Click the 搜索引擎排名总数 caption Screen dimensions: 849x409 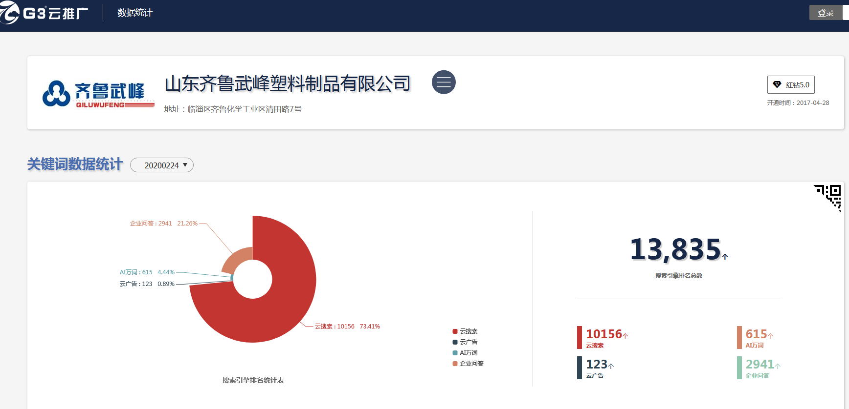coord(679,275)
